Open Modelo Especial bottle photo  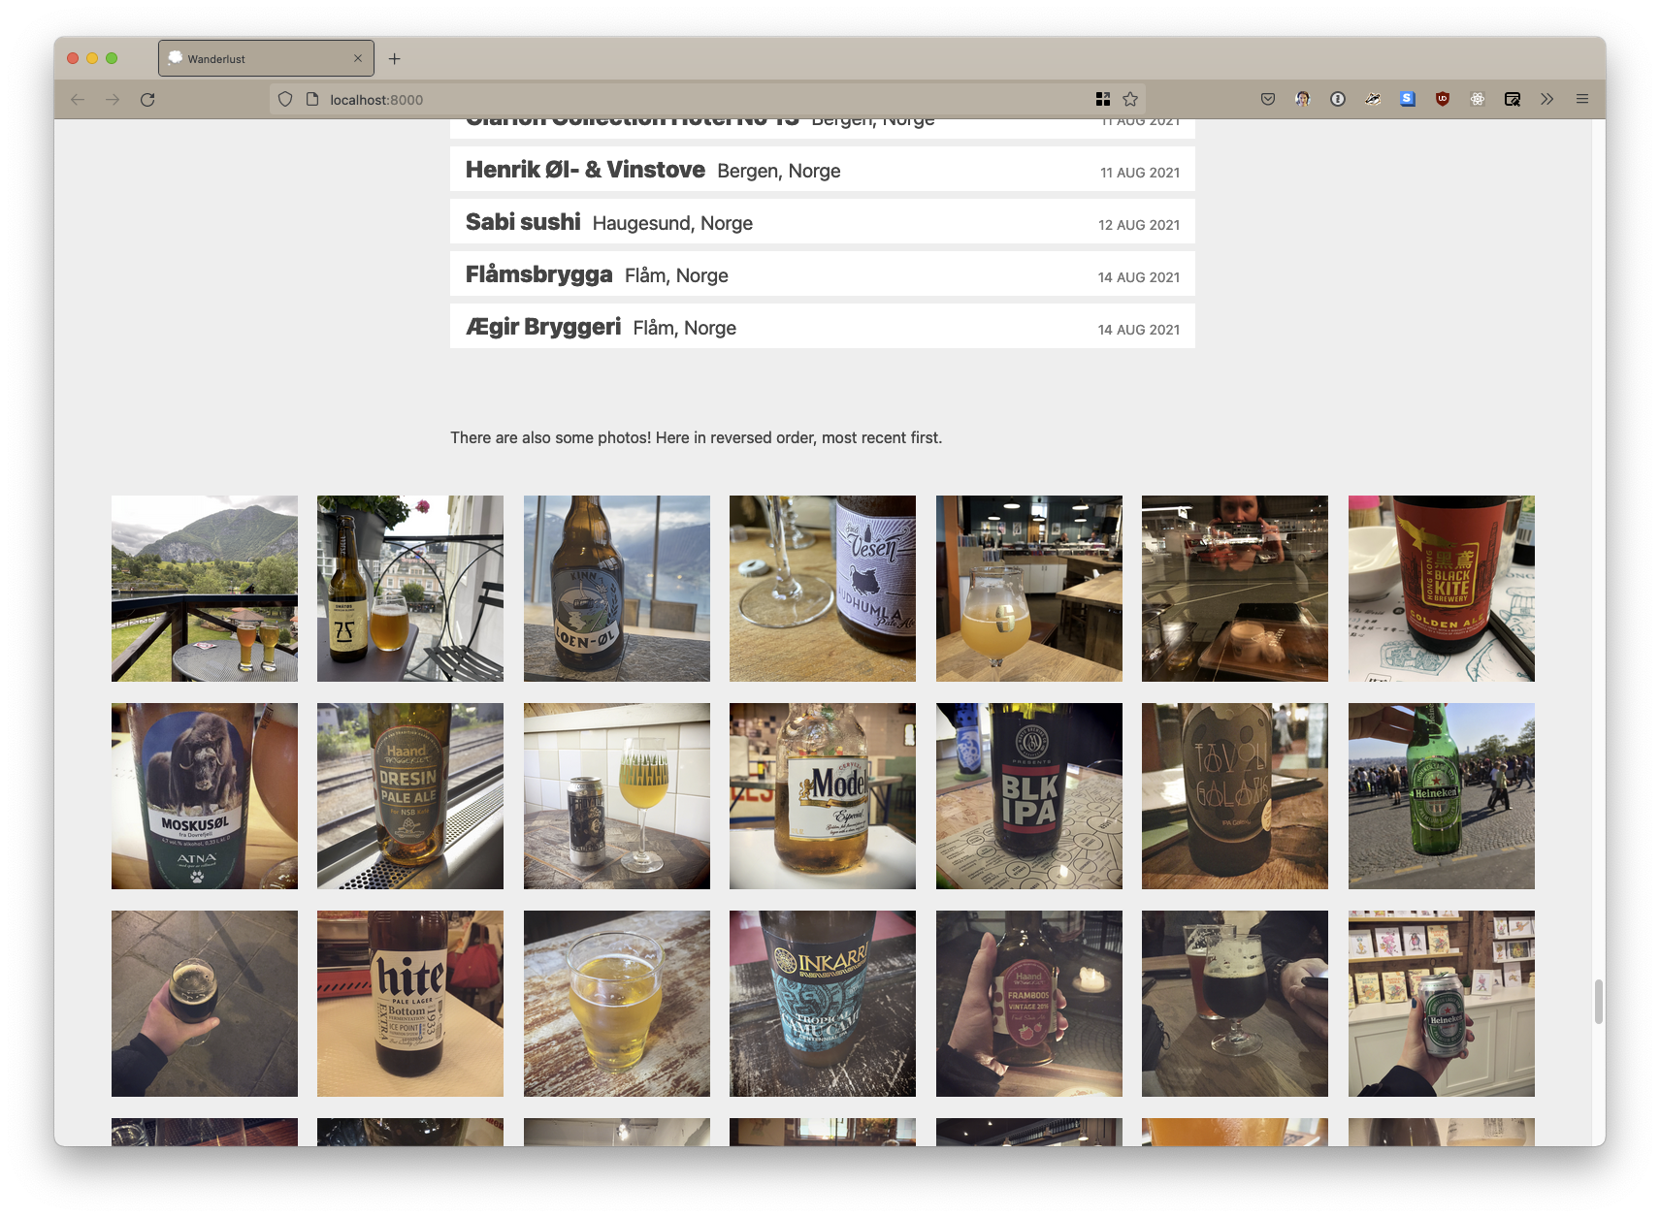(823, 796)
